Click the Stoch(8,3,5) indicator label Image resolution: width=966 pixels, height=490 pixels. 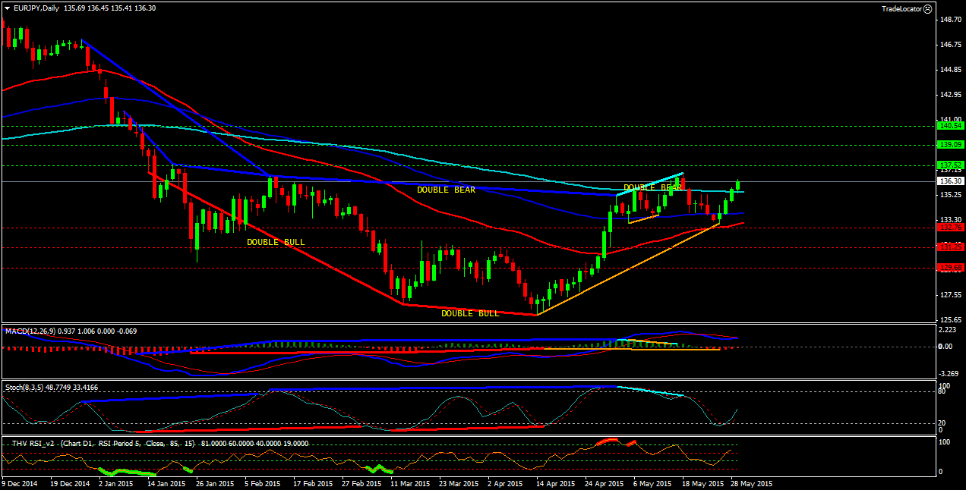(24, 387)
